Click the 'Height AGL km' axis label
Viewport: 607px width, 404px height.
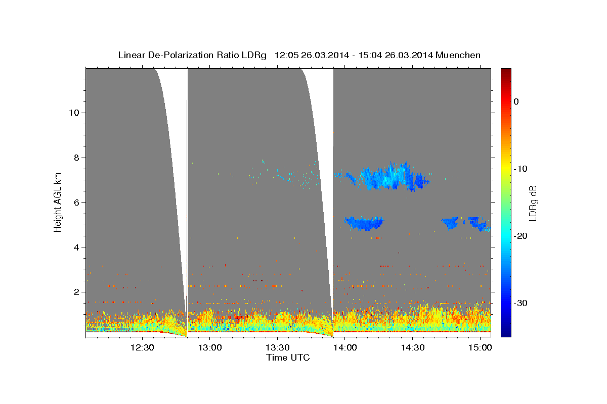point(58,202)
